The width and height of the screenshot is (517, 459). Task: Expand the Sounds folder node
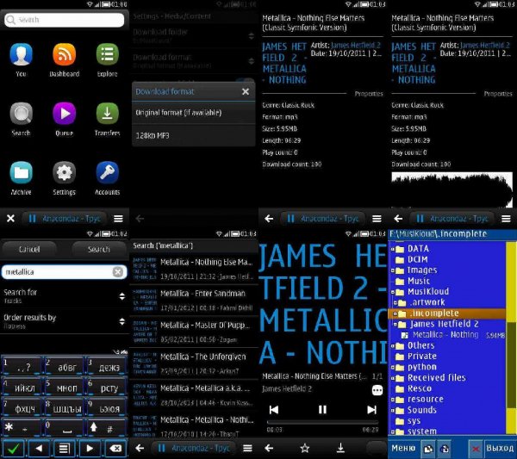pos(393,410)
